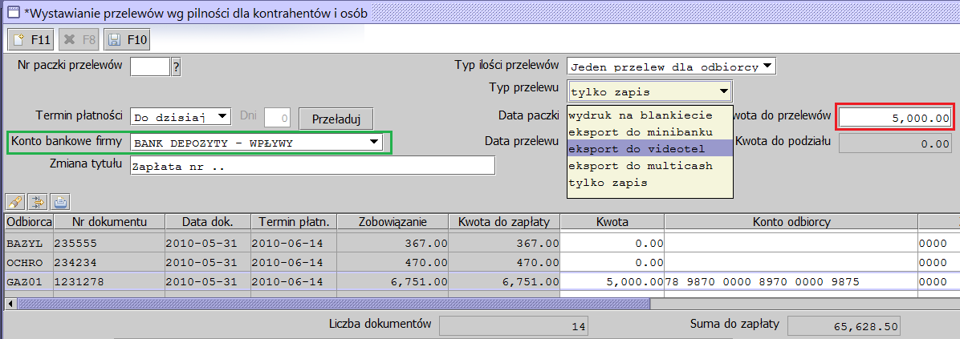Click the Zobowiązanie column header
The width and height of the screenshot is (960, 339).
393,222
